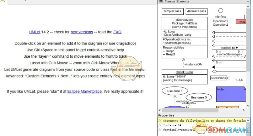
Task: Pick the Interface circle element
Action: (x=221, y=11)
